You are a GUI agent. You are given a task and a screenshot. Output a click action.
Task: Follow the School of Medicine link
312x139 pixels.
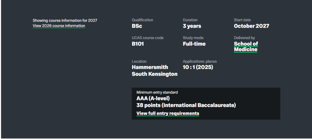click(x=246, y=47)
